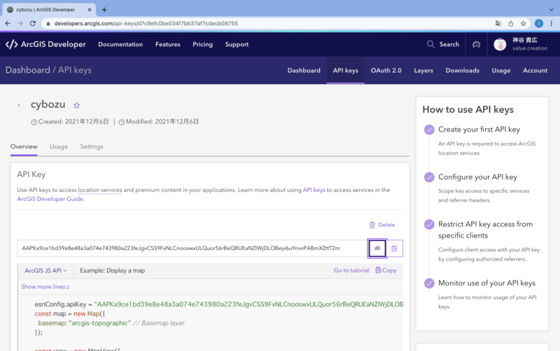The height and width of the screenshot is (351, 560).
Task: Switch to the Usage sub-tab under cybozu
Action: (x=59, y=146)
